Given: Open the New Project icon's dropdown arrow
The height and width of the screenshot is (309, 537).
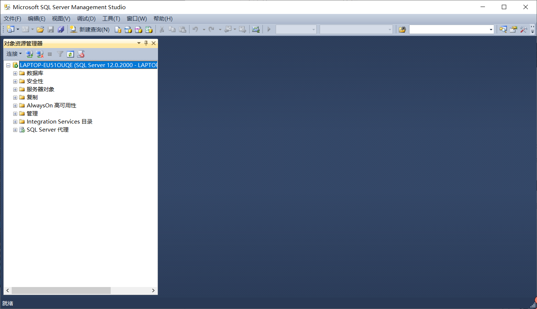Looking at the screenshot, I should point(18,29).
